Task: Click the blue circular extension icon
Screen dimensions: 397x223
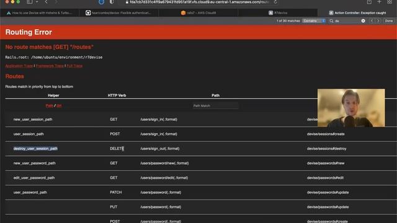Action: (101, 2)
